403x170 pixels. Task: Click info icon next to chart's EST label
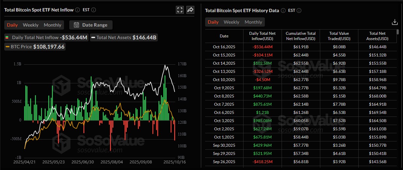94,10
